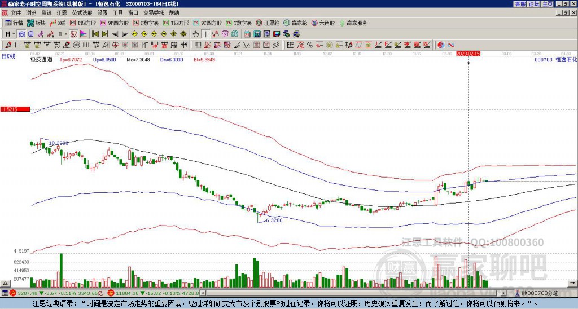This screenshot has width=578, height=309.
Task: Step chart right with black arrow
Action: click(x=125, y=34)
